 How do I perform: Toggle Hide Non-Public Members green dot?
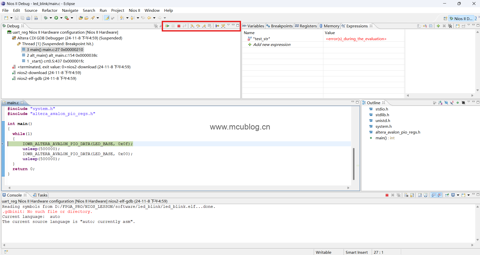(458, 103)
